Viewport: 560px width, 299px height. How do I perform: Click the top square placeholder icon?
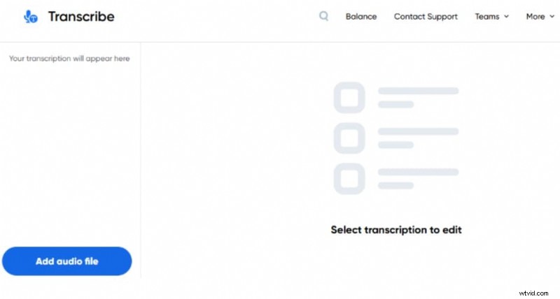click(349, 97)
